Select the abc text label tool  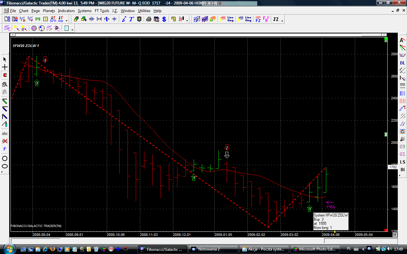(5, 134)
